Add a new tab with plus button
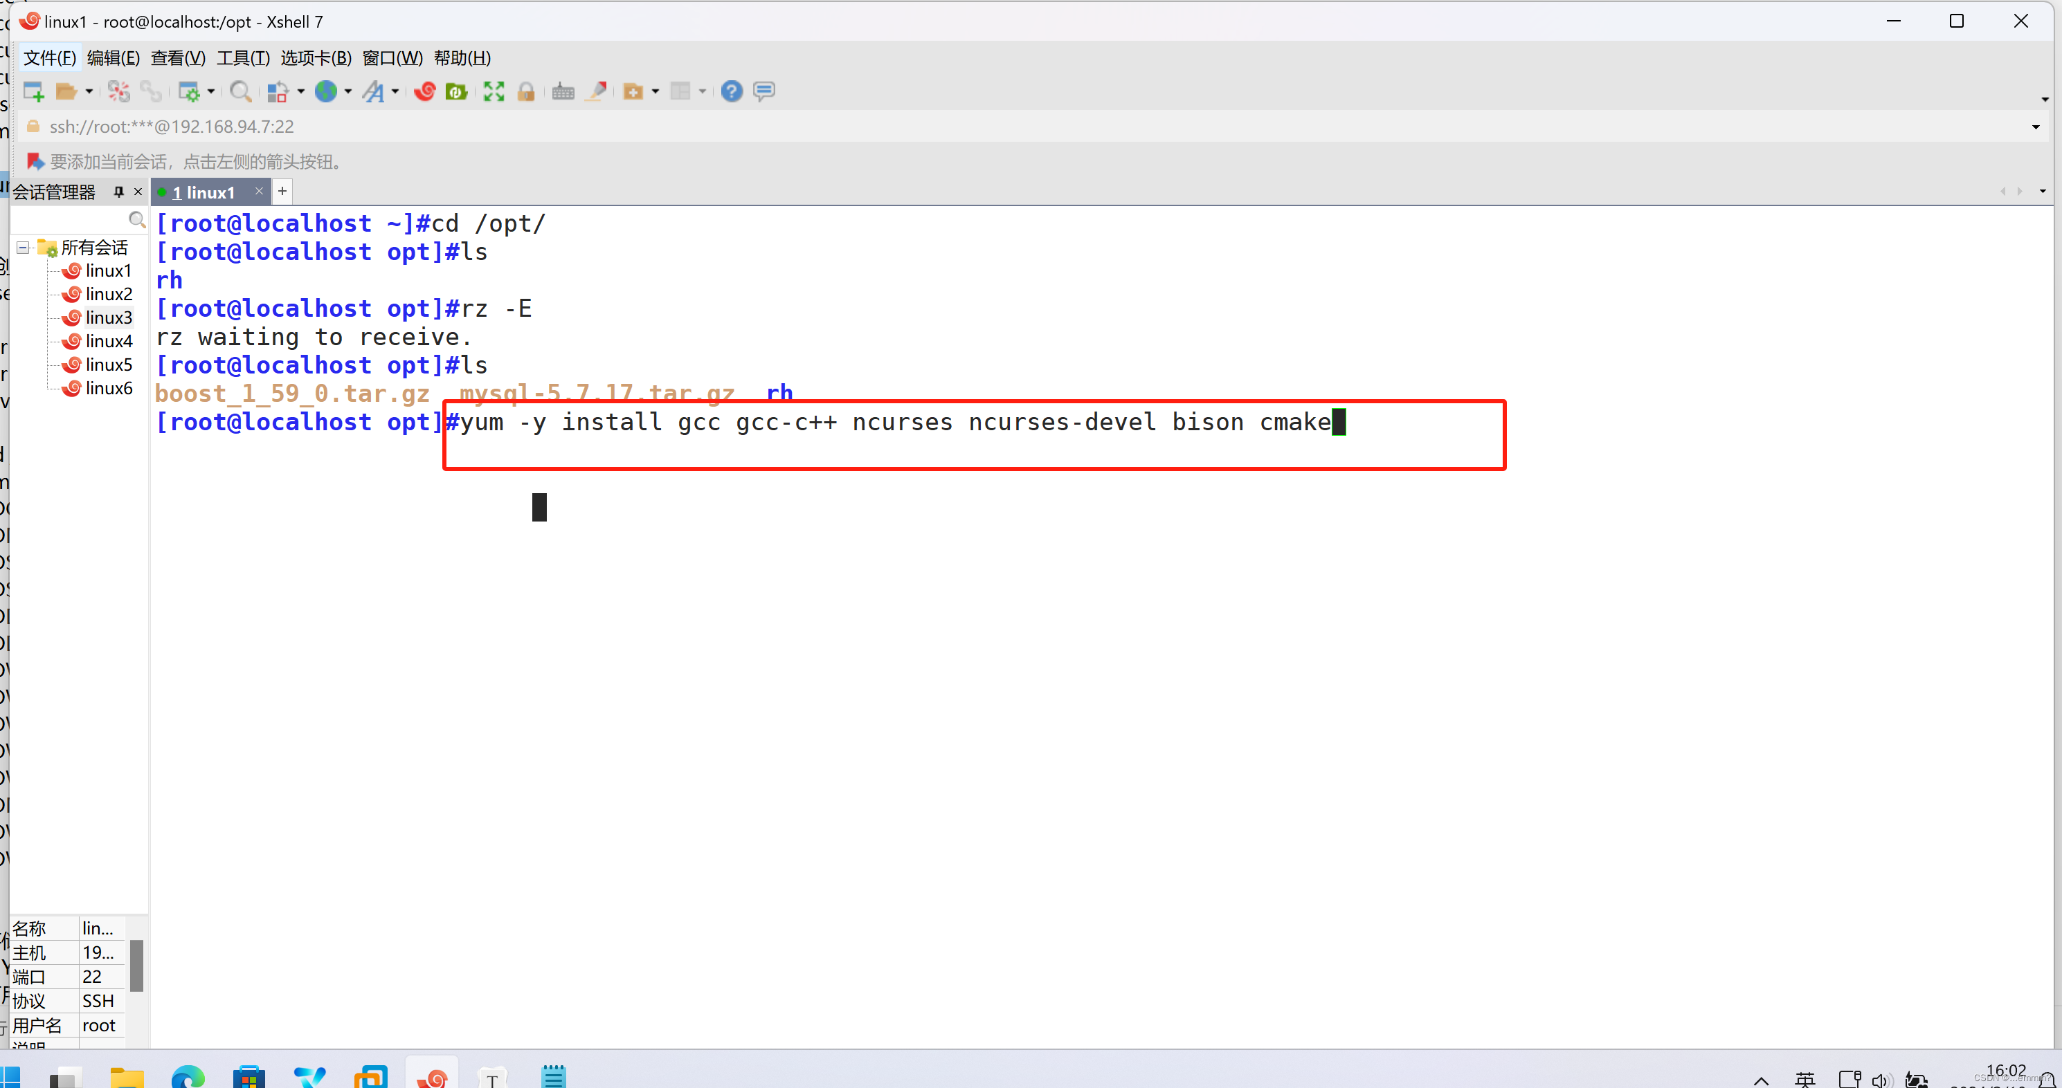Image resolution: width=2062 pixels, height=1088 pixels. [282, 191]
